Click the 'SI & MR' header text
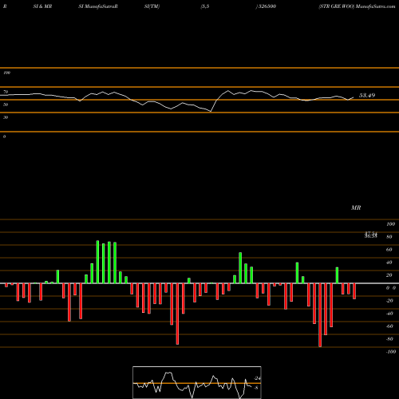 42,6
